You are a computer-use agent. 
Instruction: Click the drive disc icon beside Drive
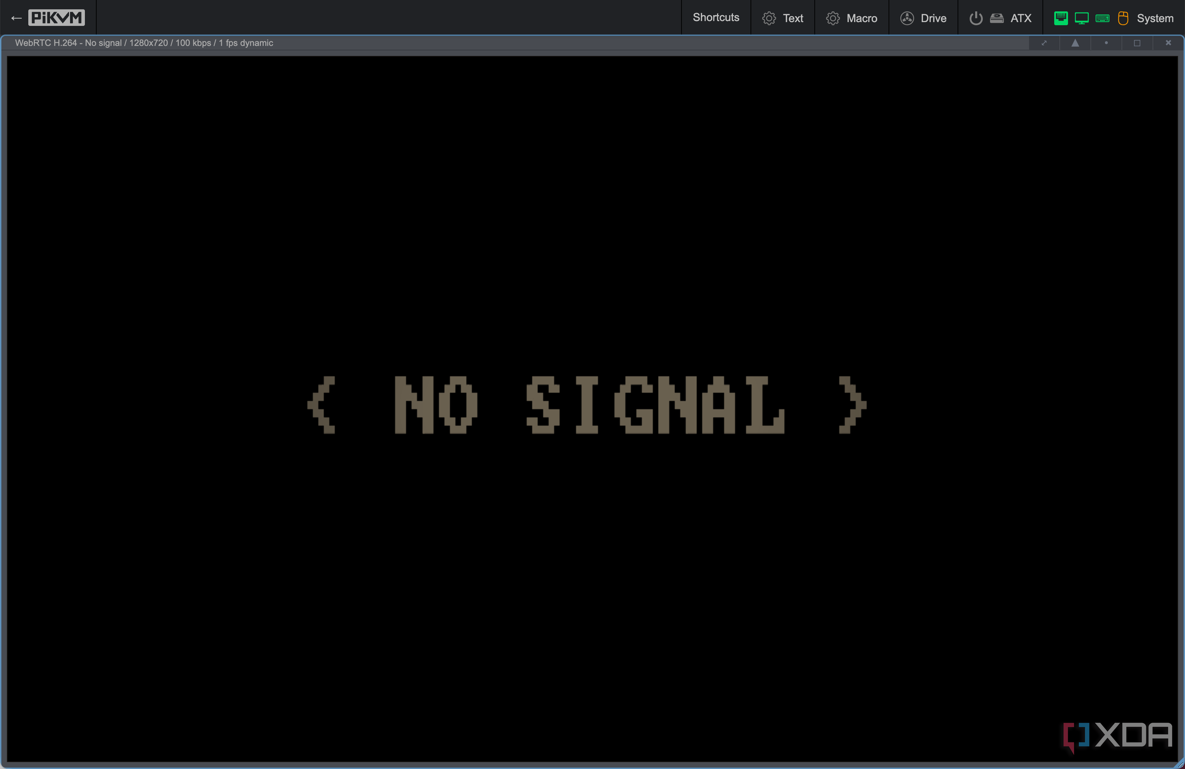point(907,18)
